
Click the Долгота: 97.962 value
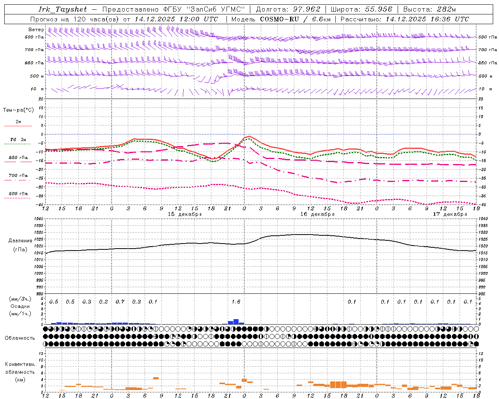tap(288, 9)
